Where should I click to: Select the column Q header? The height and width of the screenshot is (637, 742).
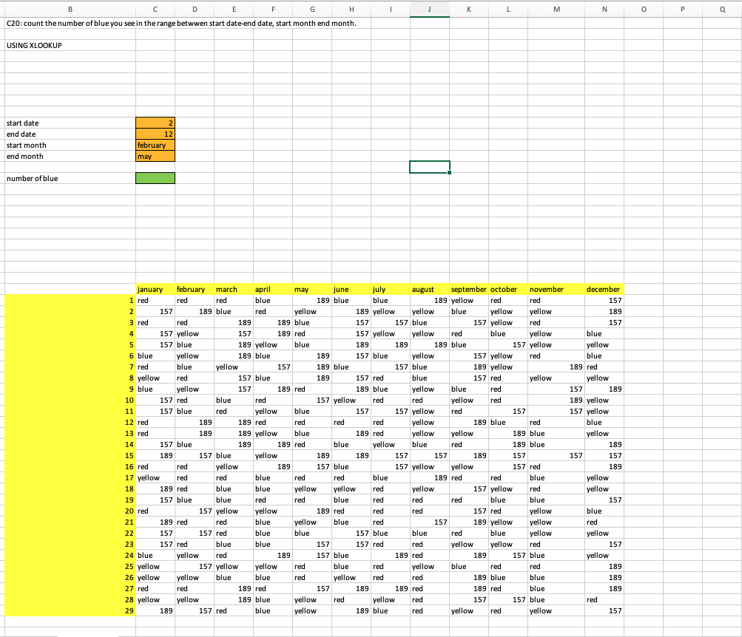pyautogui.click(x=721, y=10)
